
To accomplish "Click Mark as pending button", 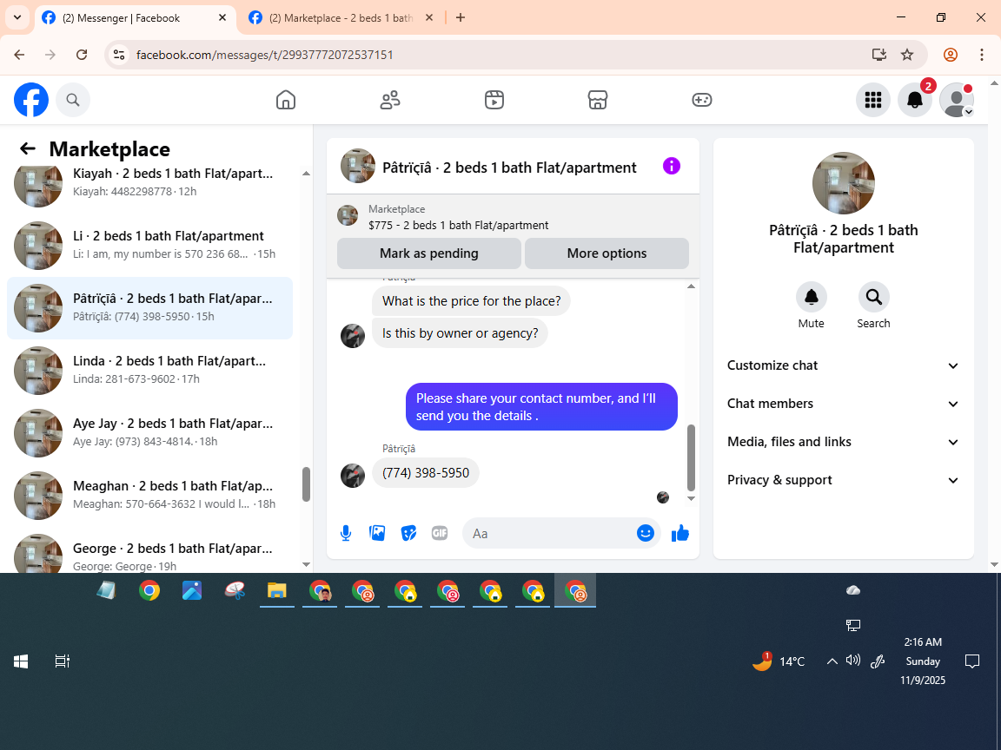I will coord(429,253).
